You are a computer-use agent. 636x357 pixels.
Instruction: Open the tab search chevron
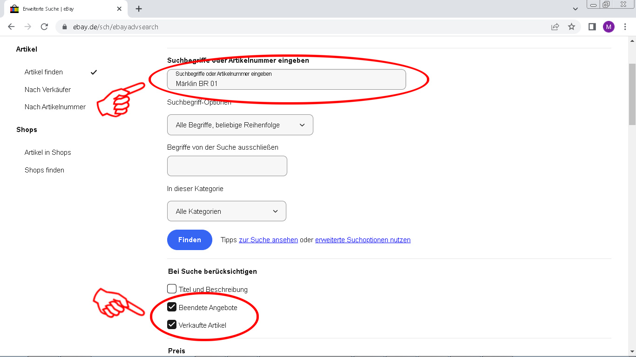click(576, 9)
